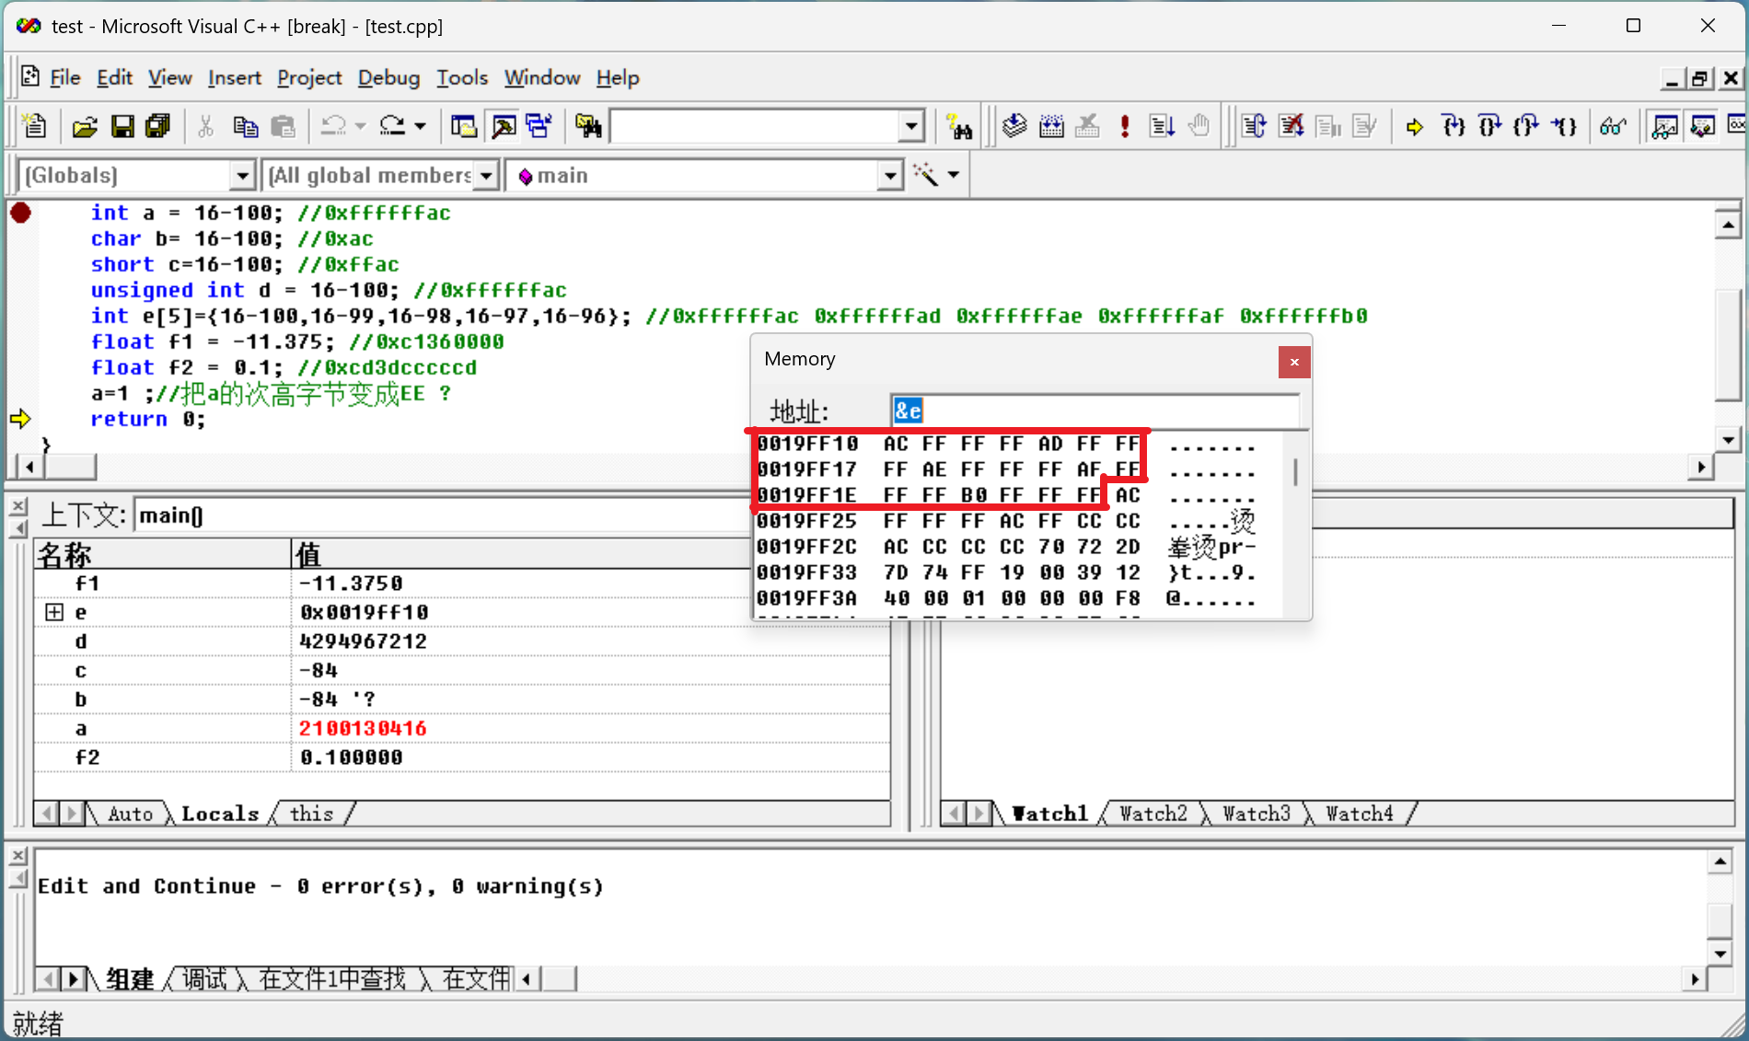Open the File menu
Viewport: 1749px width, 1041px height.
click(64, 77)
